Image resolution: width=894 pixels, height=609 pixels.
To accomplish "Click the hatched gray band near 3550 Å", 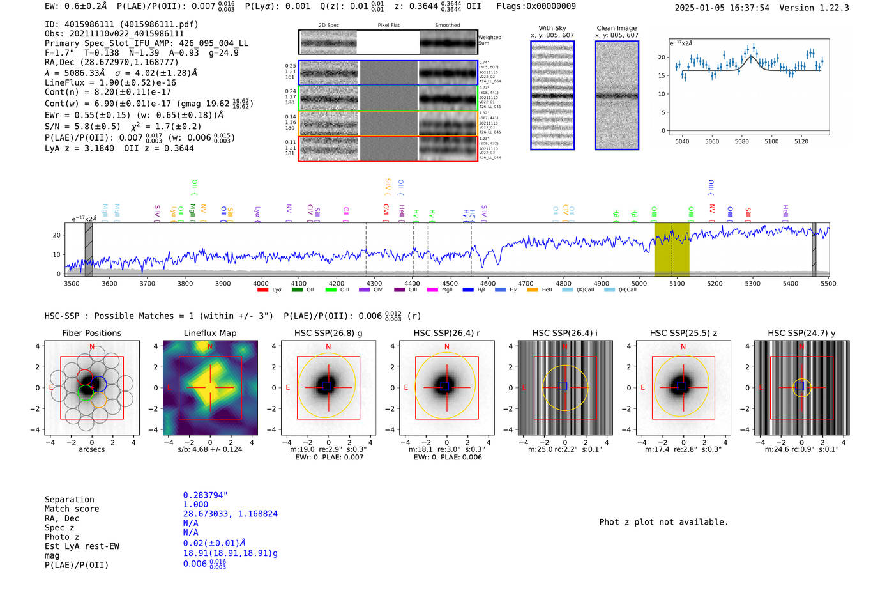I will pyautogui.click(x=89, y=250).
